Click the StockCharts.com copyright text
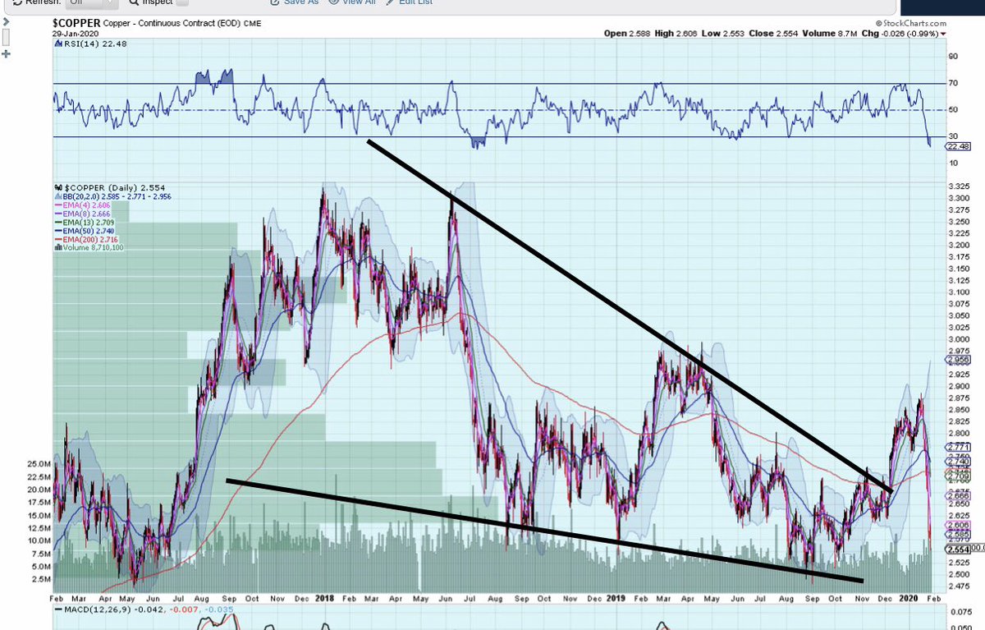This screenshot has width=985, height=630. click(x=911, y=24)
